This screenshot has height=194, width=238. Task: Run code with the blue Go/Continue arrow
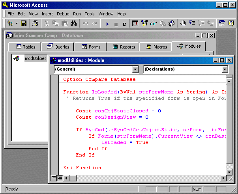(107, 24)
